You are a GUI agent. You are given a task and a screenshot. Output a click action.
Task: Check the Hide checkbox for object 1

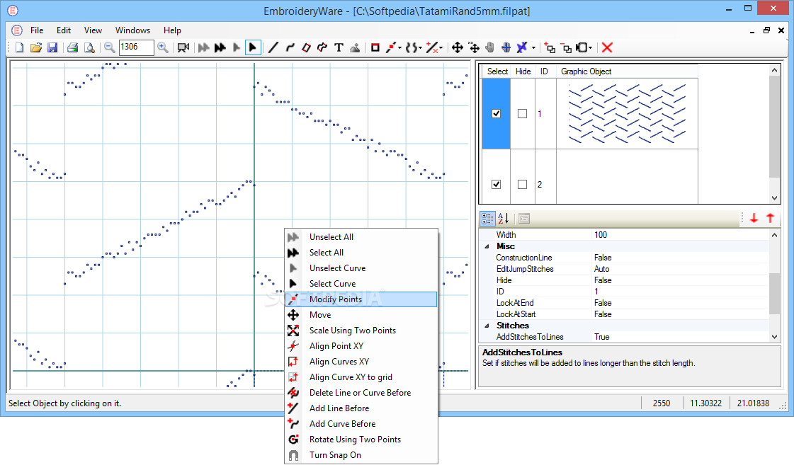pyautogui.click(x=522, y=113)
